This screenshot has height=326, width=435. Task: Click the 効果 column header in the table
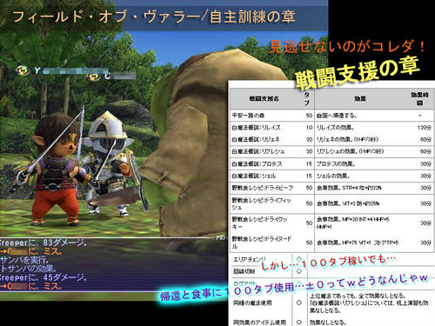coord(360,99)
